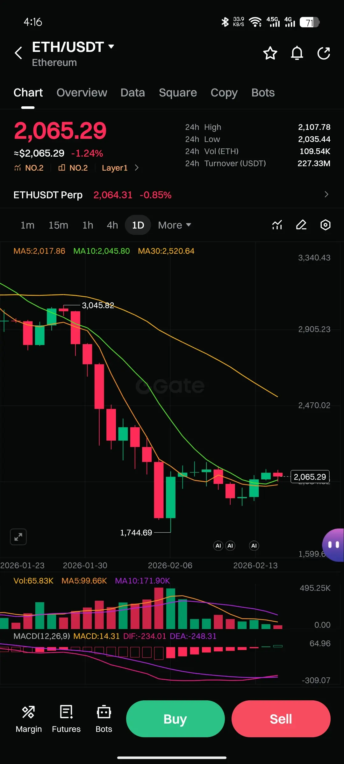Tap the red Sell button
The image size is (344, 764).
[x=281, y=719]
